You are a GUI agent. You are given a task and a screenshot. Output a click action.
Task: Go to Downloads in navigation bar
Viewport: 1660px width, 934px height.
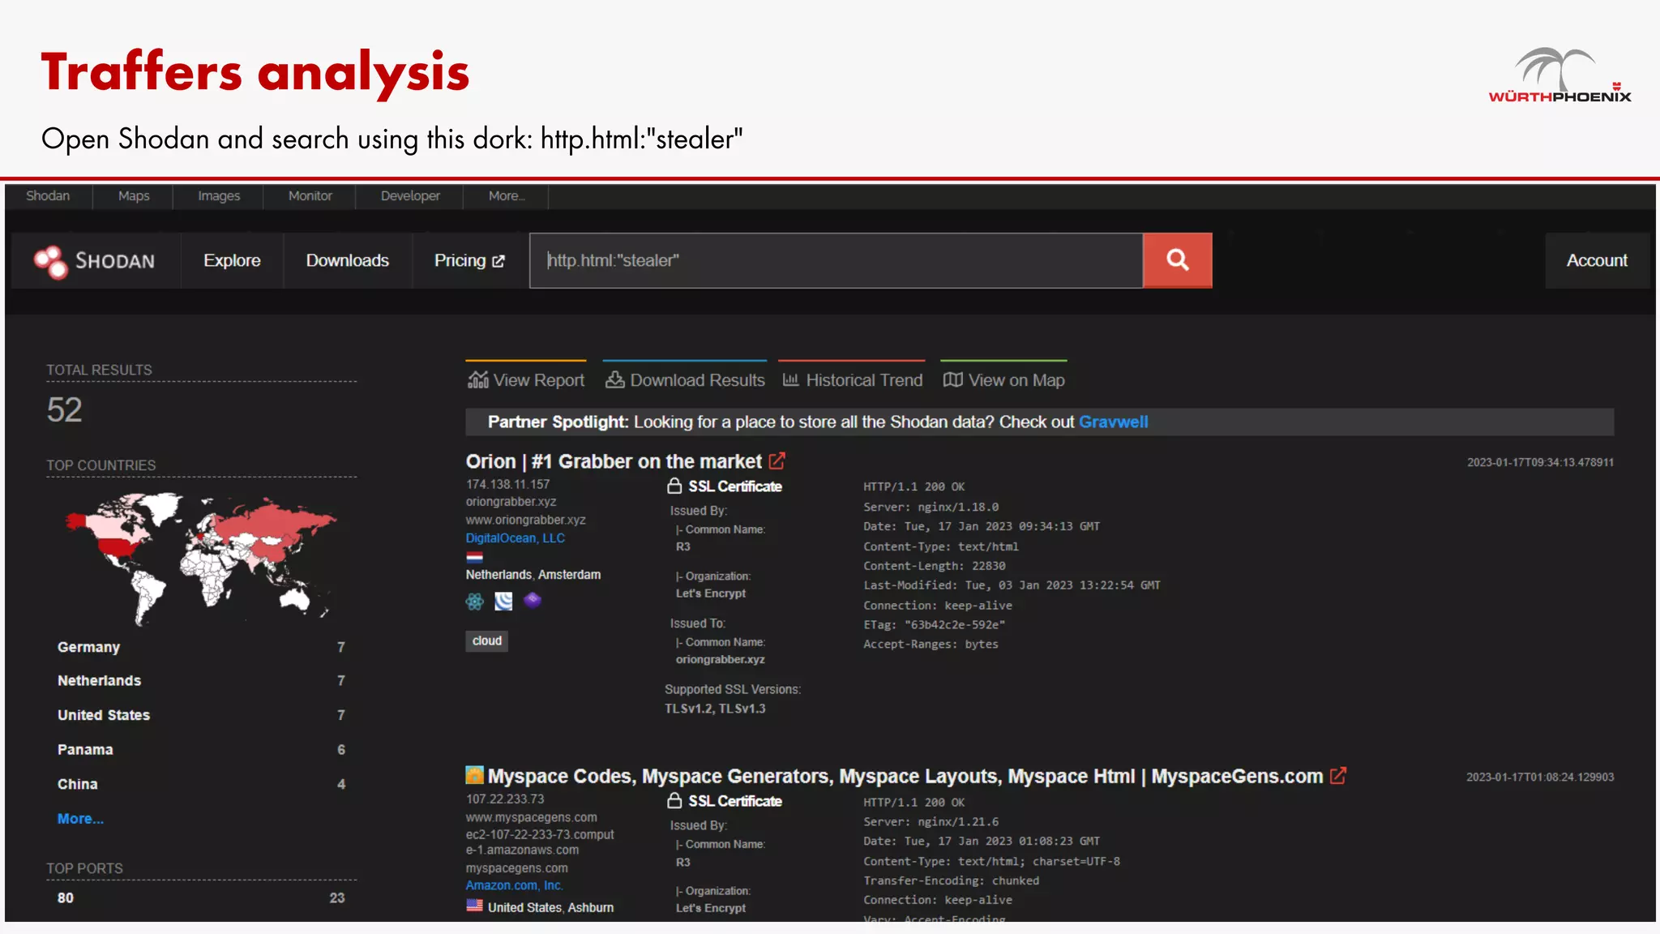pos(347,260)
